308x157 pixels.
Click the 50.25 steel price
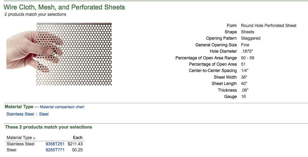point(77,150)
